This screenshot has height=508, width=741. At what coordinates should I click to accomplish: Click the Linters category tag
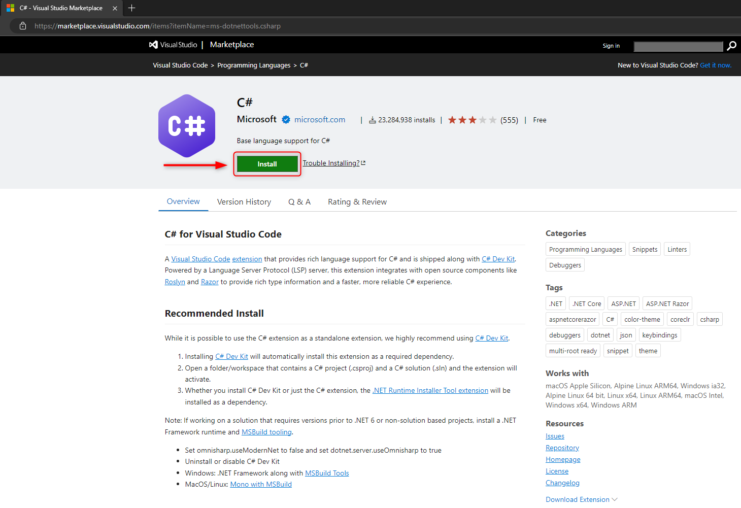(677, 249)
